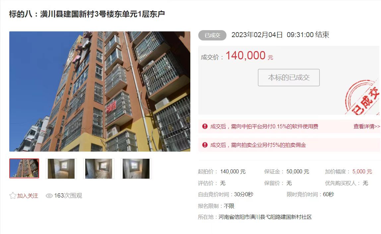Select the fourth room interior thumbnail

coord(136,169)
